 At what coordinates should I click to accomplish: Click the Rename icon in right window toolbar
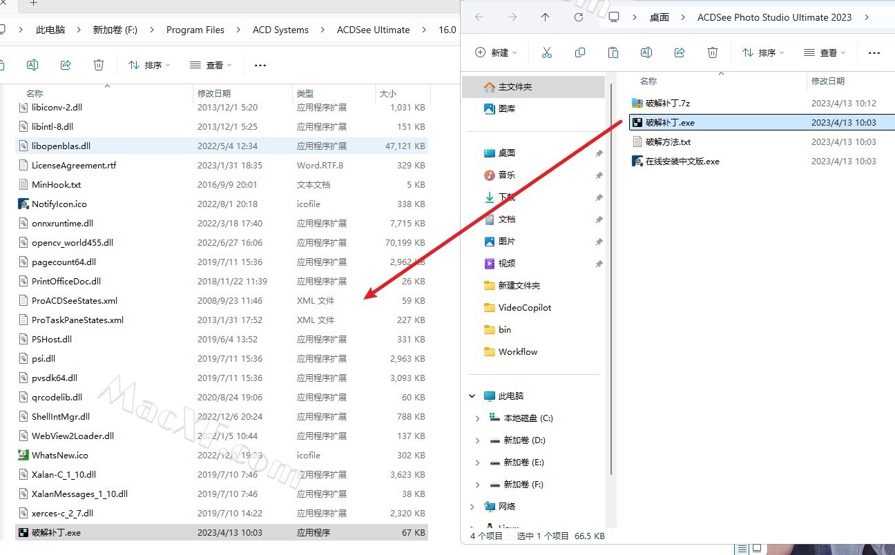[646, 52]
